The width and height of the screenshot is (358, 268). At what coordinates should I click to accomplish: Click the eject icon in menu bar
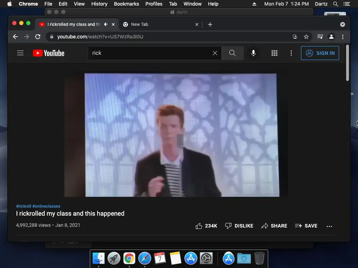pyautogui.click(x=254, y=4)
